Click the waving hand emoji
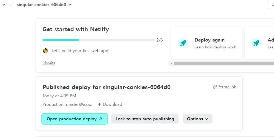The width and height of the screenshot is (274, 137). [45, 51]
